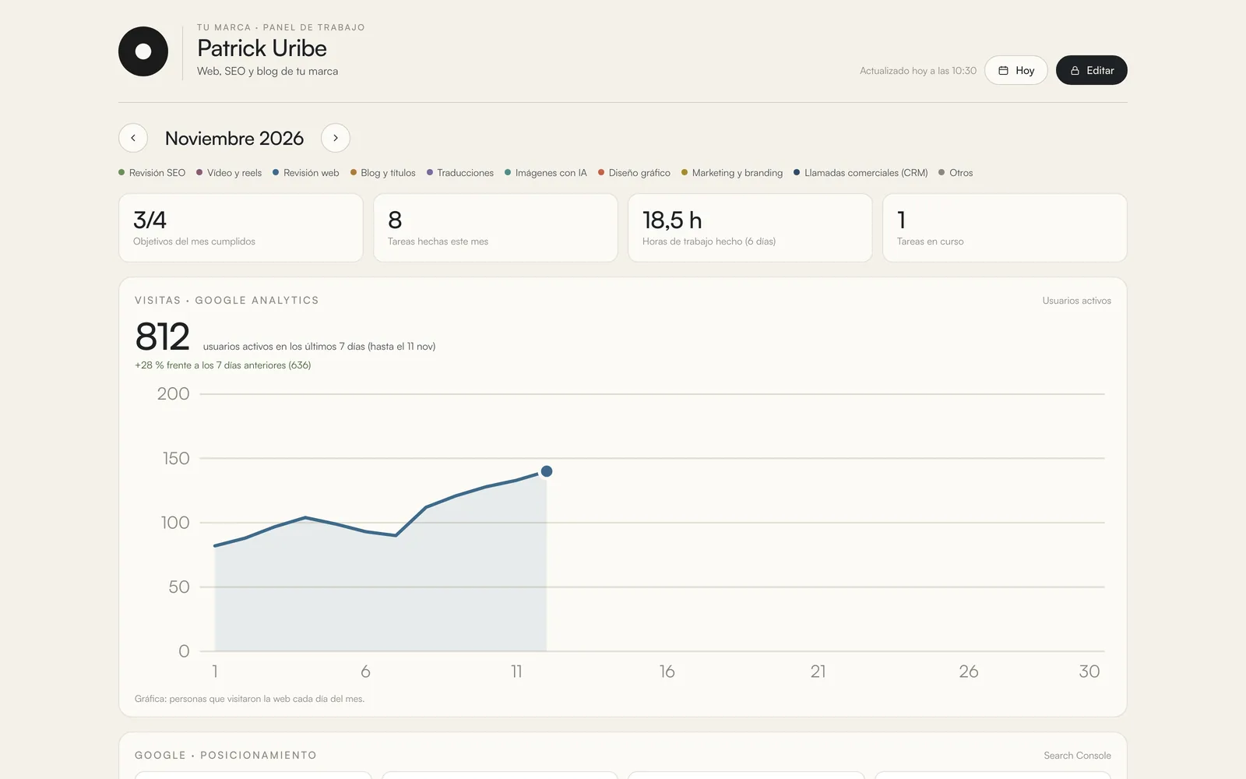Open the Horas de trabajo hecho card

750,227
